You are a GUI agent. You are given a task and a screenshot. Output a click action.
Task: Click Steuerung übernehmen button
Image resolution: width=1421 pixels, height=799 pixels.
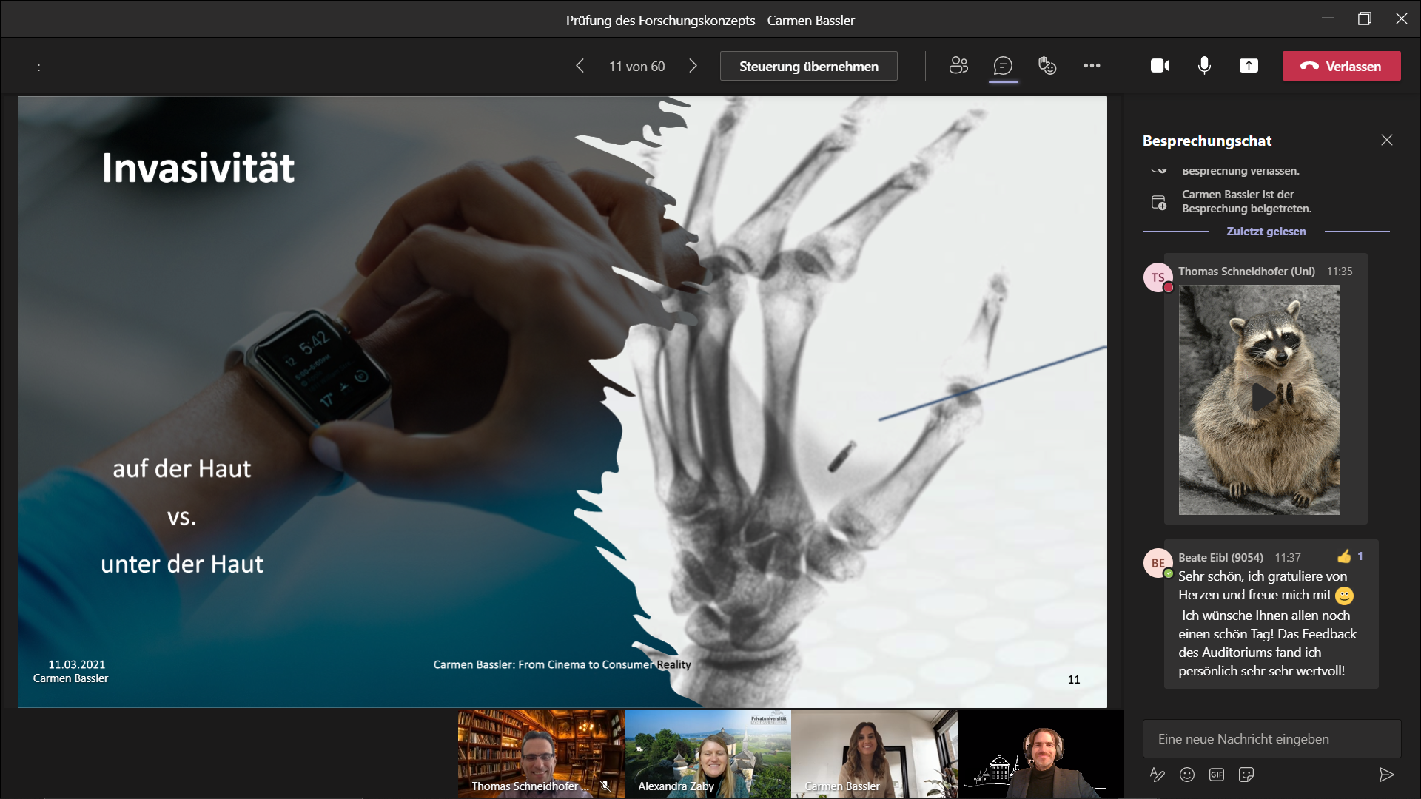click(808, 66)
